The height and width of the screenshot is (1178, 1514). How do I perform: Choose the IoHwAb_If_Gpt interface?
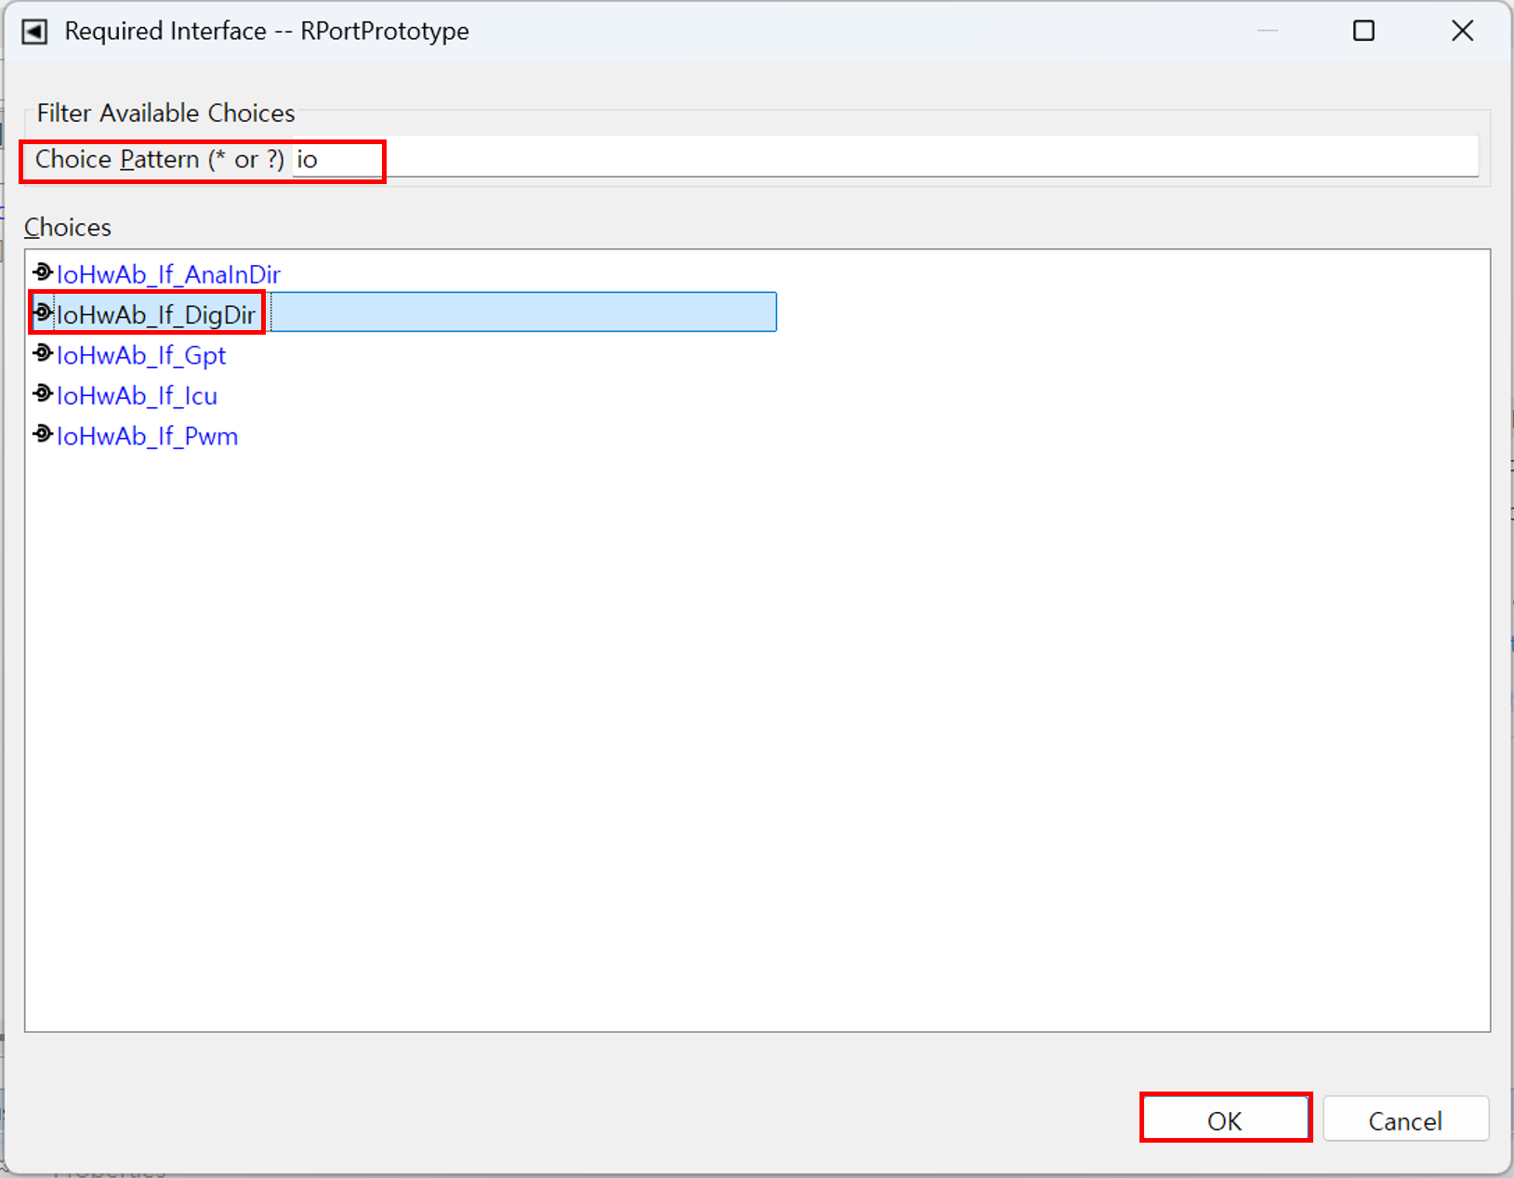click(141, 355)
